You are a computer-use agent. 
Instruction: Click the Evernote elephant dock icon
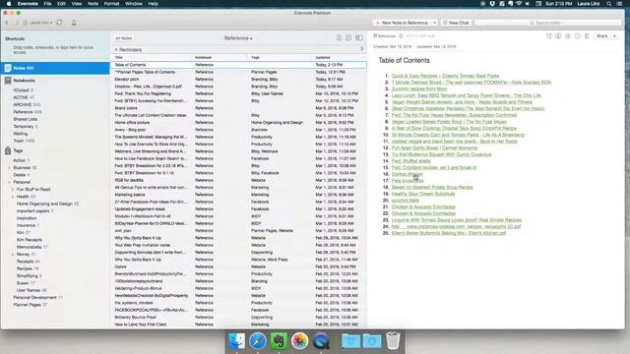point(279,341)
